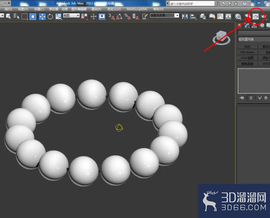Image resolution: width=270 pixels, height=218 pixels.
Task: Click the satellite Communication Center icon
Action: tap(230, 4)
